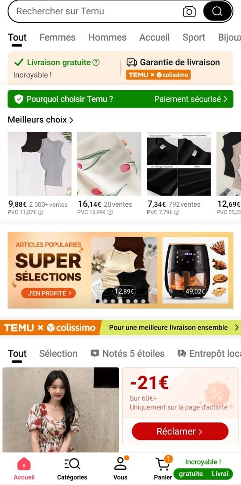Expand the Temu x Colissimo banner arrow
241x485 pixels.
[x=237, y=327]
